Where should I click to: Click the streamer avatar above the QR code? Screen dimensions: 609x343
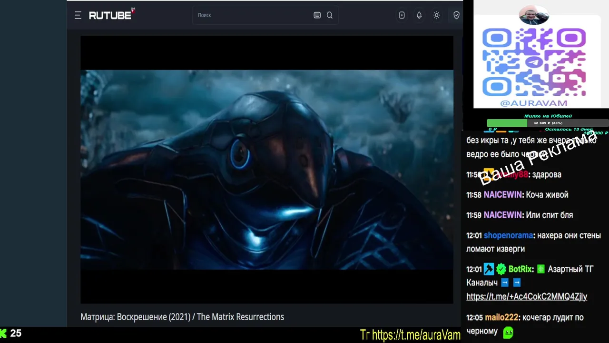tap(534, 15)
